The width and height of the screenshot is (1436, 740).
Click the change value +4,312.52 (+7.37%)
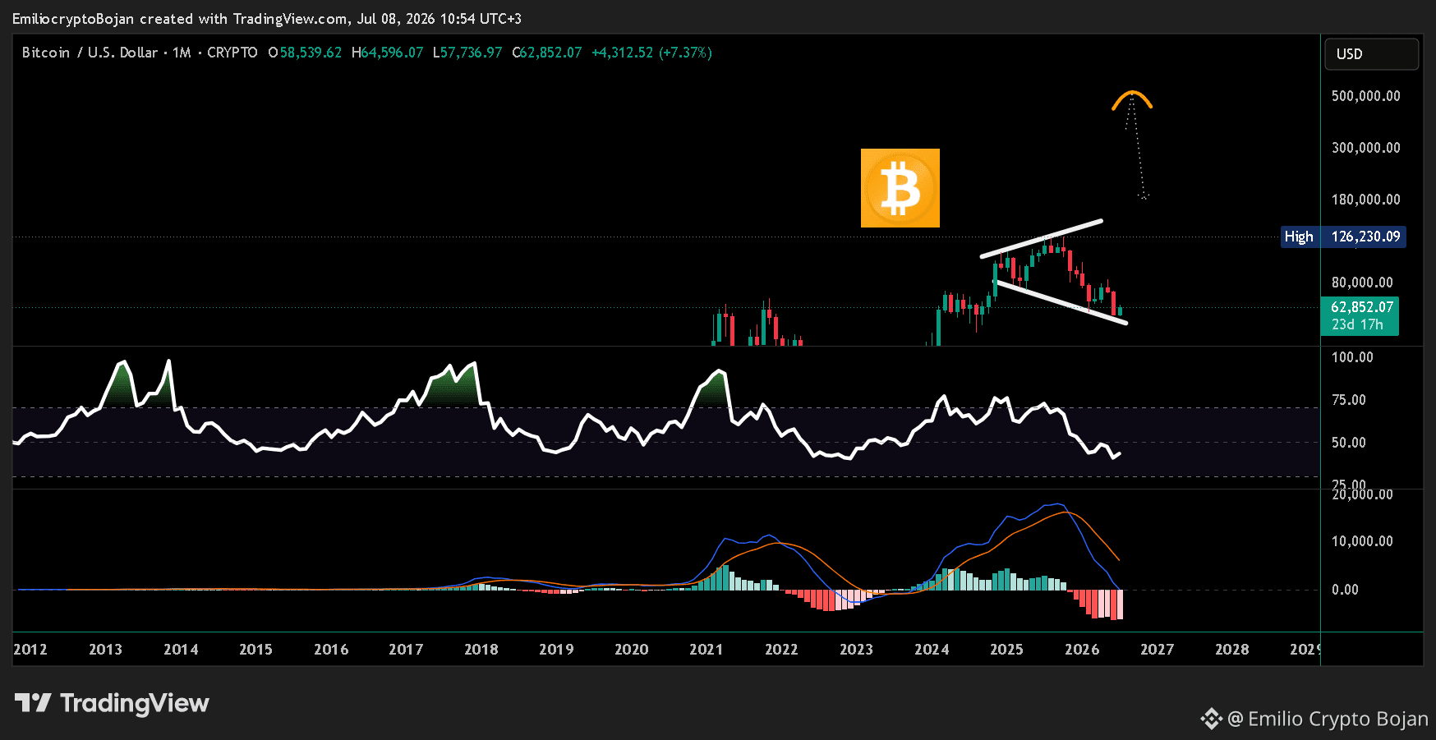[651, 53]
